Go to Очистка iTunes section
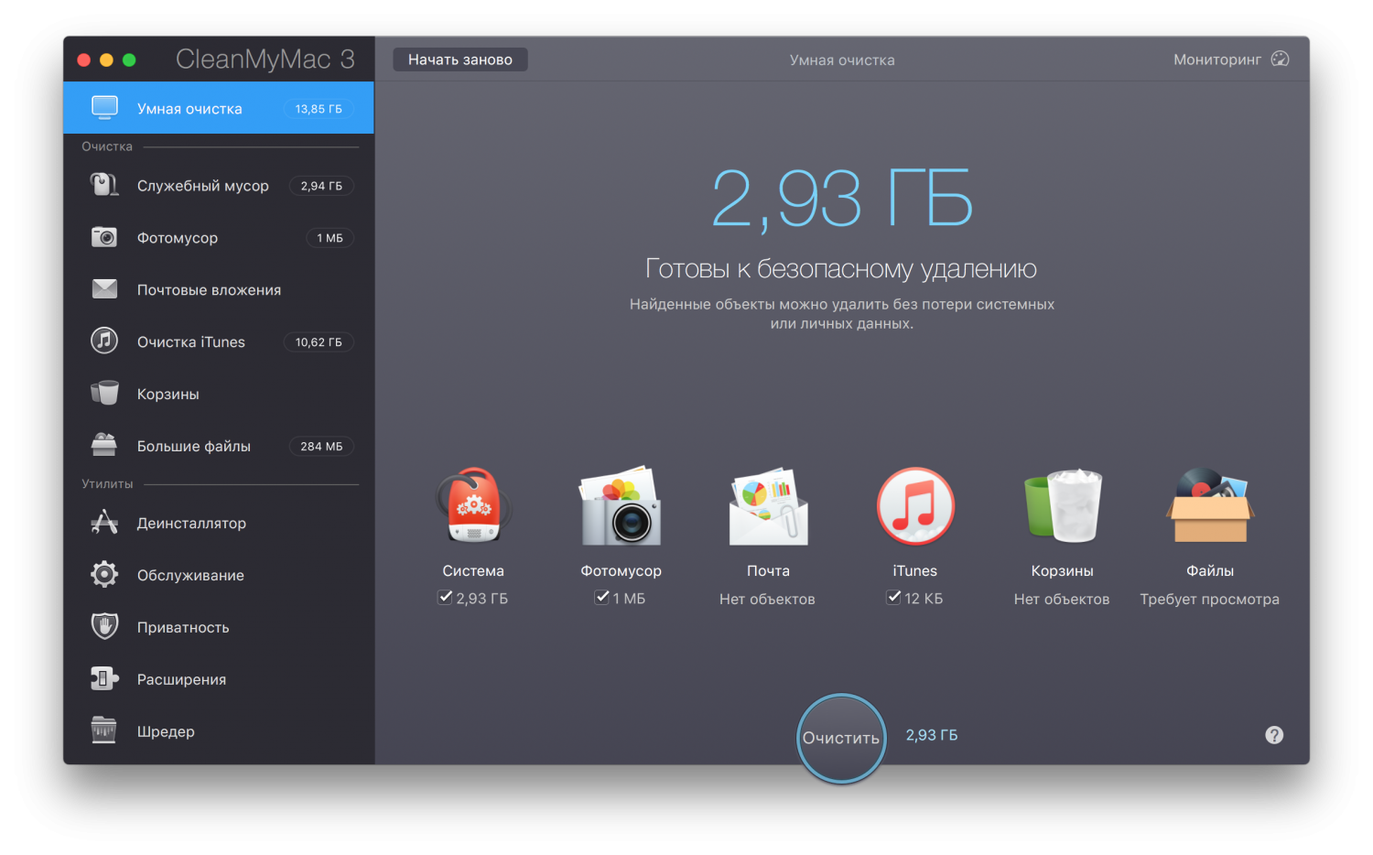 coord(219,341)
